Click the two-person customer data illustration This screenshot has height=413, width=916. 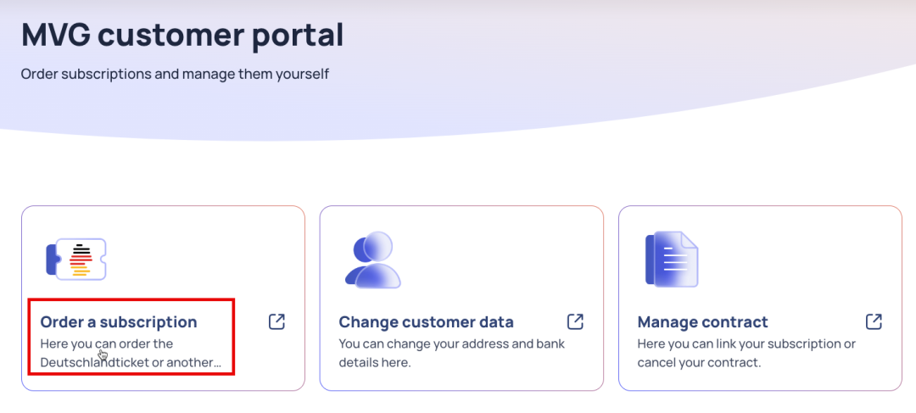[x=372, y=260]
